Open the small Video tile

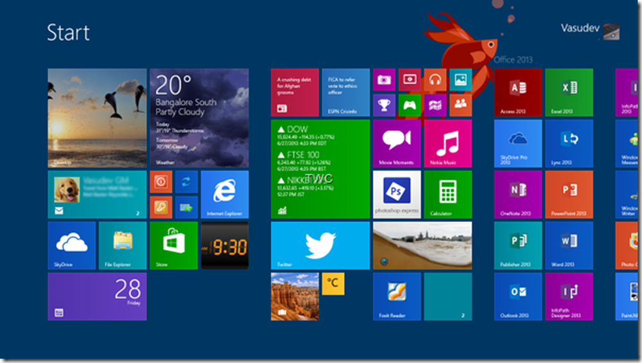click(x=410, y=80)
